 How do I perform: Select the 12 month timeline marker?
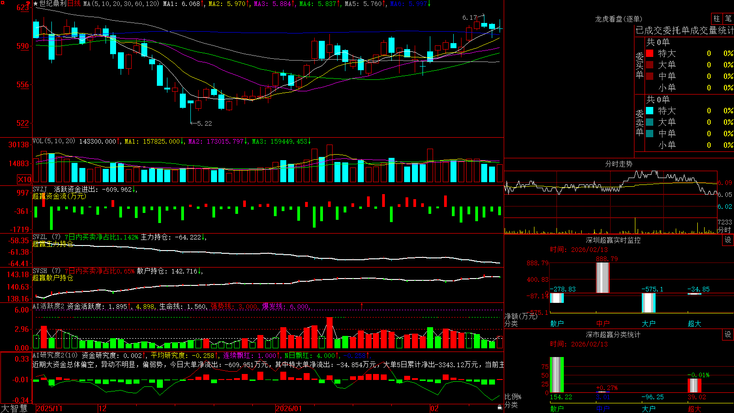103,408
